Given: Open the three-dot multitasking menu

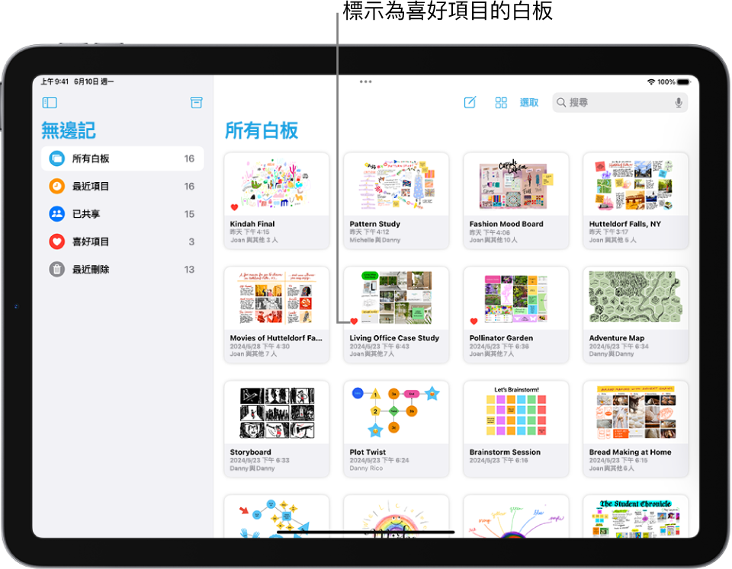Looking at the screenshot, I should [365, 82].
